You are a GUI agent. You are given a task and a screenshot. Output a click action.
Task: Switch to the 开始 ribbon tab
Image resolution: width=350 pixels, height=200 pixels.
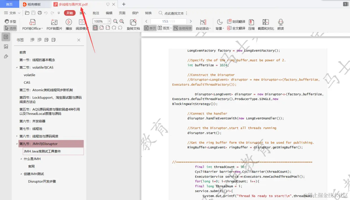[x=70, y=13]
